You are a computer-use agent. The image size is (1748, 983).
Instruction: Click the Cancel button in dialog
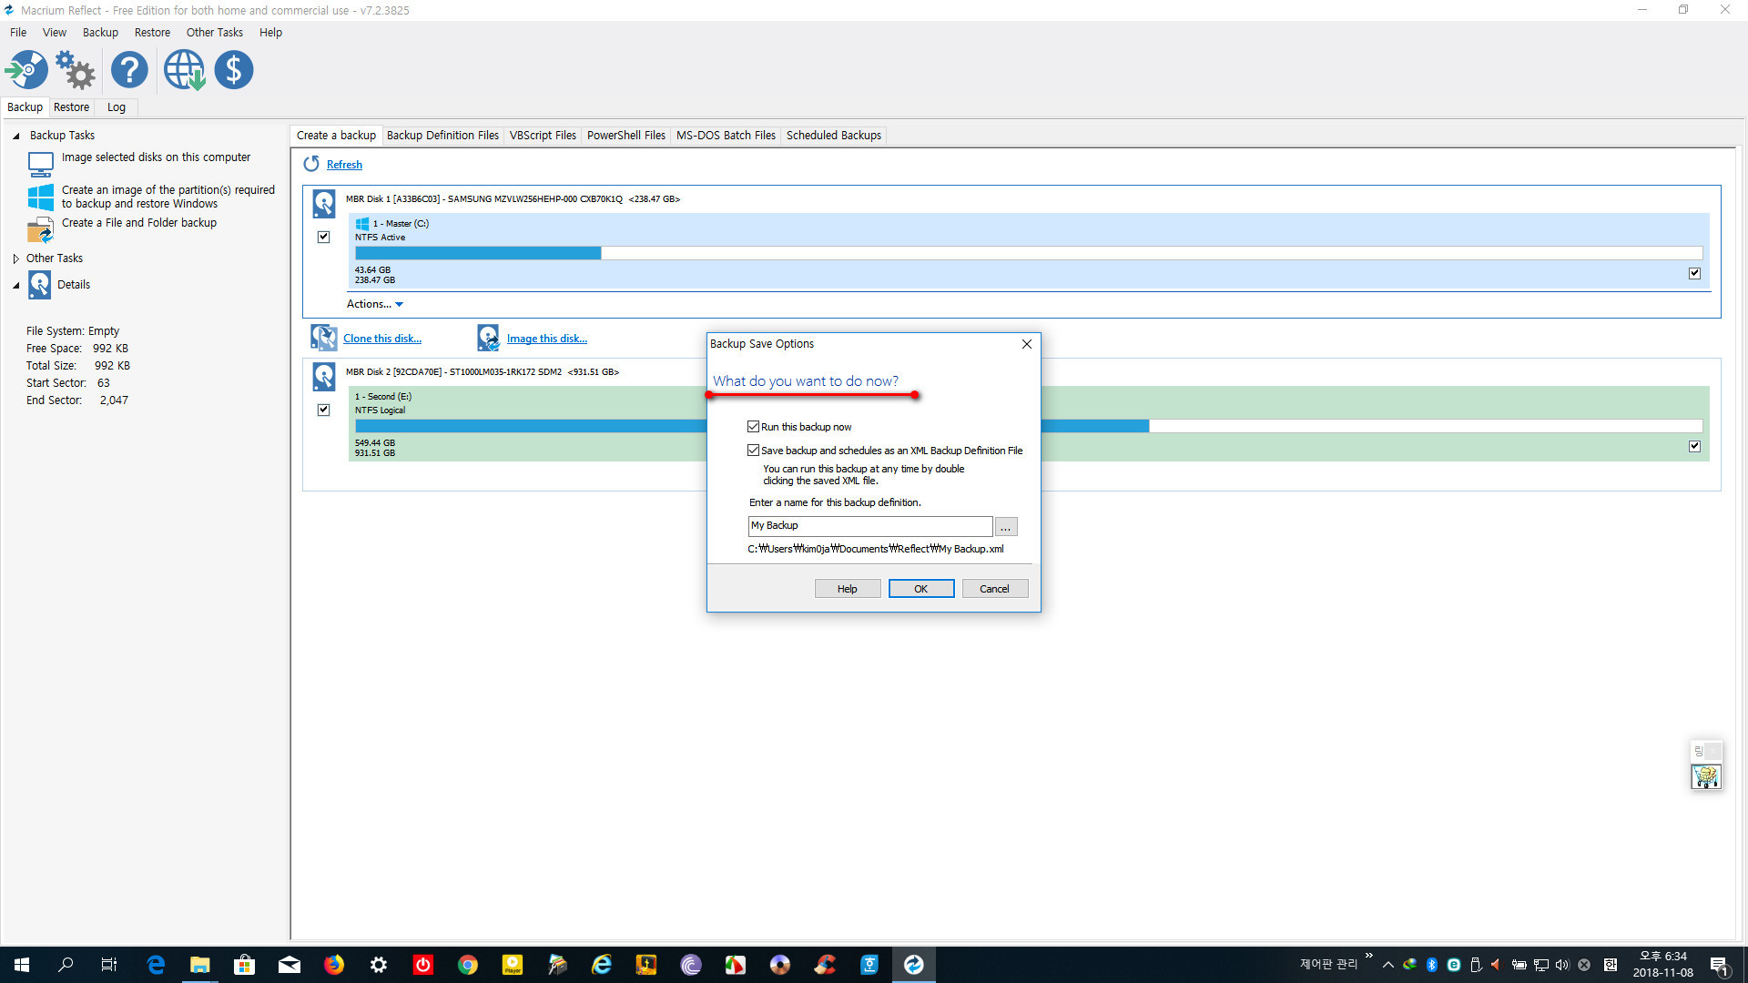coord(994,588)
